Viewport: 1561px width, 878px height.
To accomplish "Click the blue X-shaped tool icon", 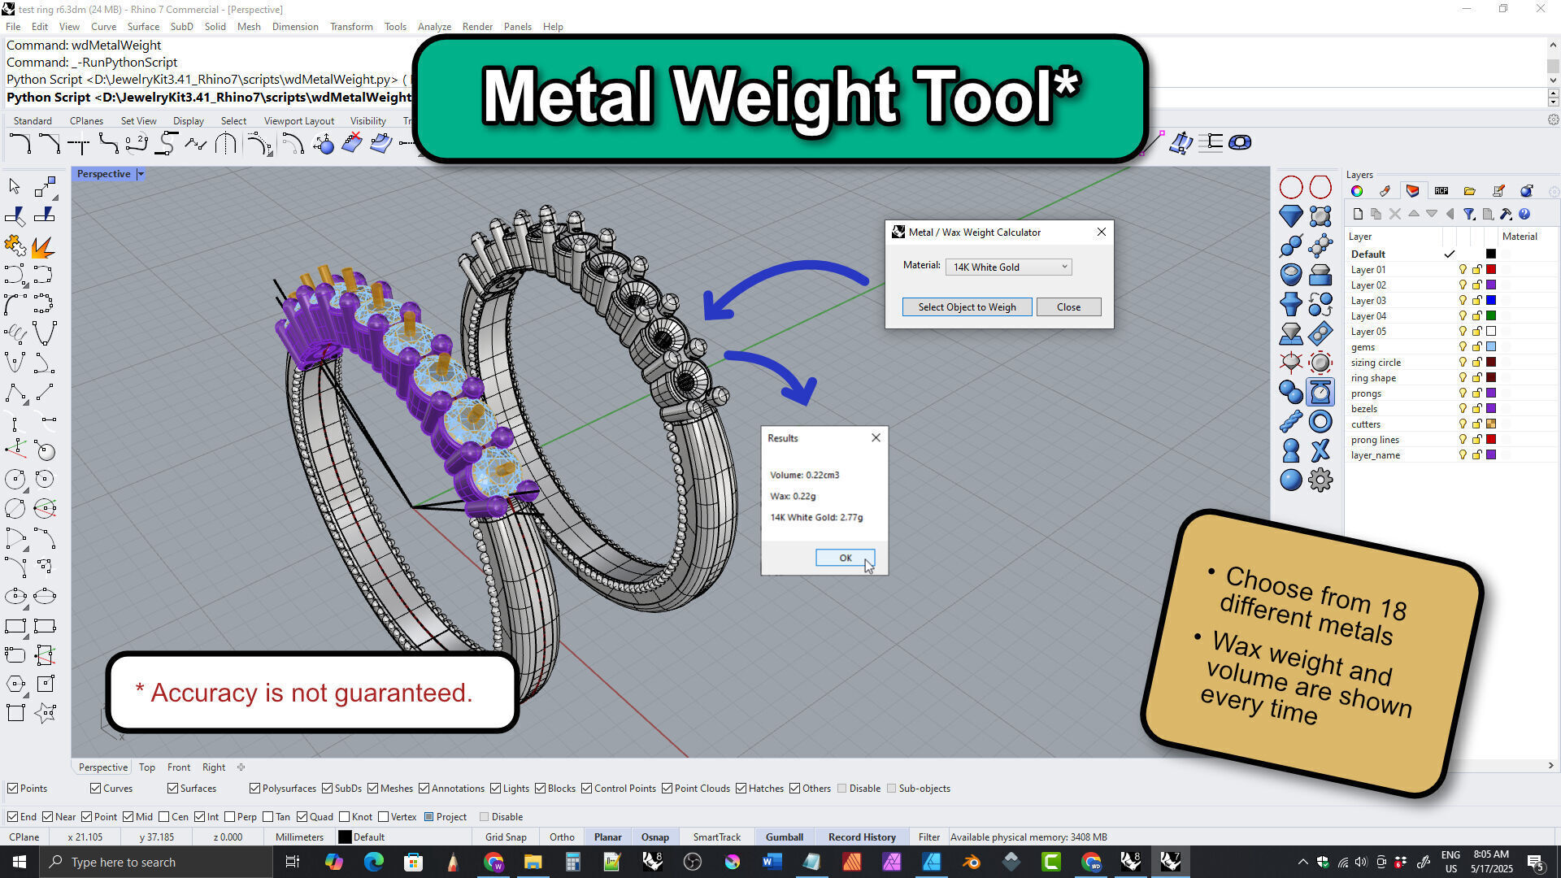I will pyautogui.click(x=1320, y=450).
